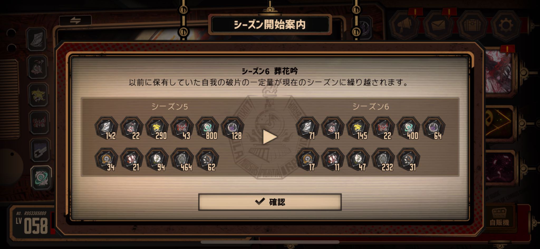The width and height of the screenshot is (540, 249).
Task: Click the Season 6 fragment icon showing 71
Action: tap(308, 128)
